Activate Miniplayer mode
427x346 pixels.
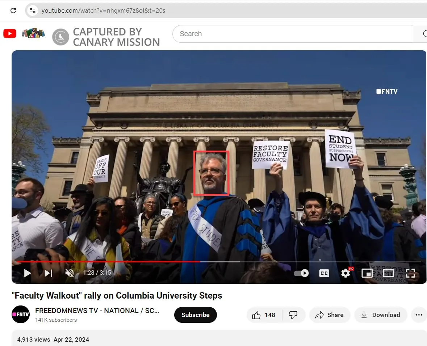[x=367, y=273]
